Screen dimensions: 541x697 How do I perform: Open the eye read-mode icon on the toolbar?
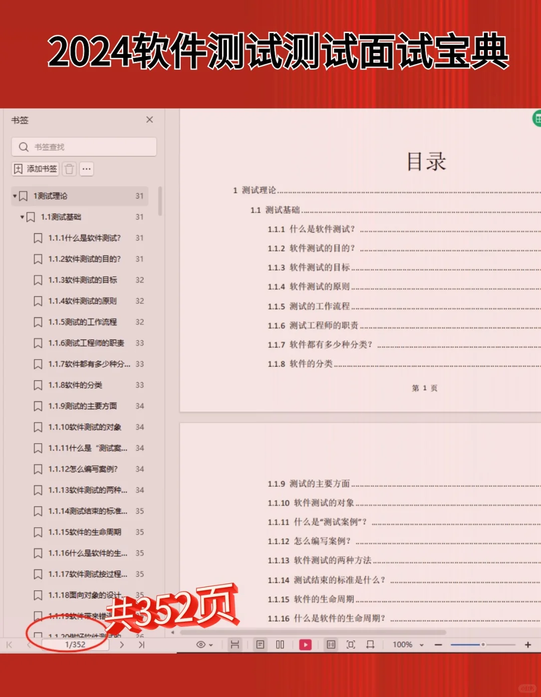tap(200, 644)
